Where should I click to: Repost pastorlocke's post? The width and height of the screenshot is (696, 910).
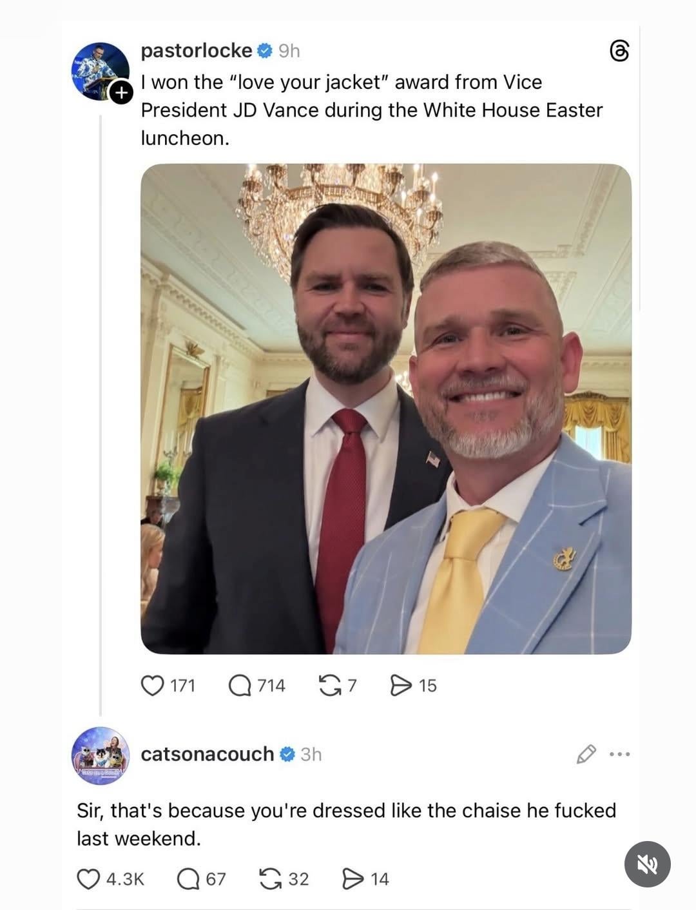(330, 685)
